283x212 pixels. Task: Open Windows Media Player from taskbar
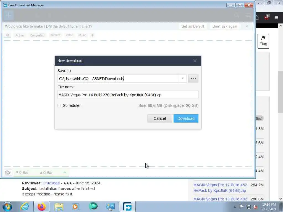[76, 206]
